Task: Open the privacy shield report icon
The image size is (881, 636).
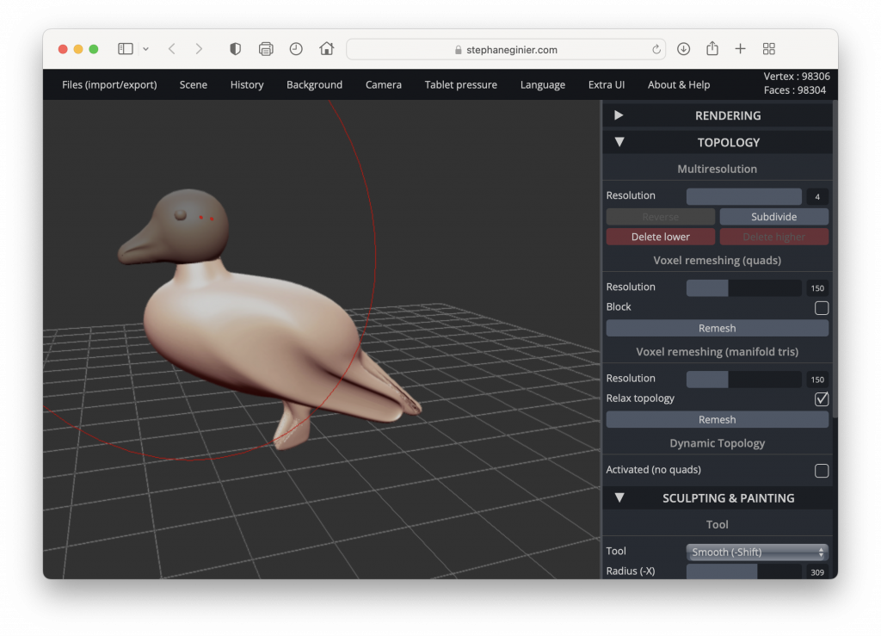Action: point(236,49)
